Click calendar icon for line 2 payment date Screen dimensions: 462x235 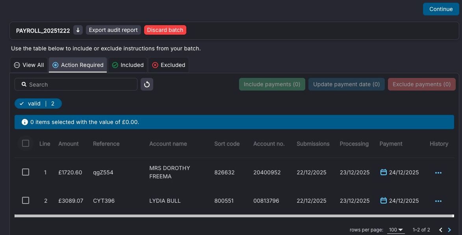[x=383, y=200]
